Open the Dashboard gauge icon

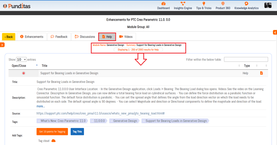pyautogui.click(x=163, y=4)
